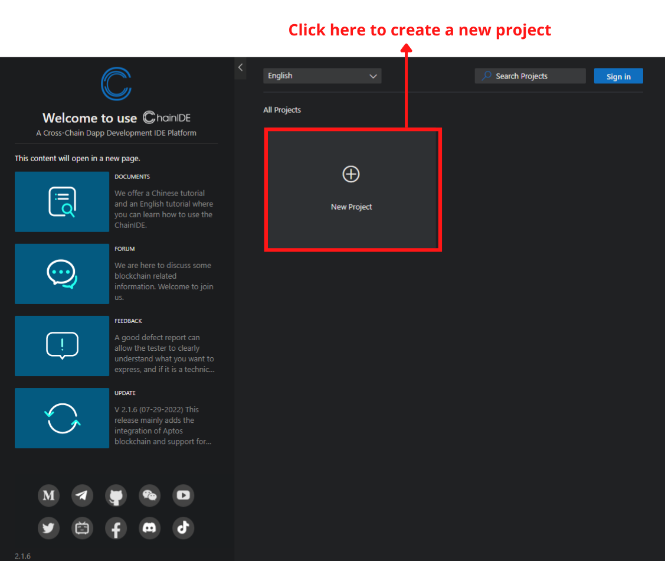This screenshot has height=561, width=665.
Task: Collapse the welcome sidebar with chevron
Action: pyautogui.click(x=240, y=67)
